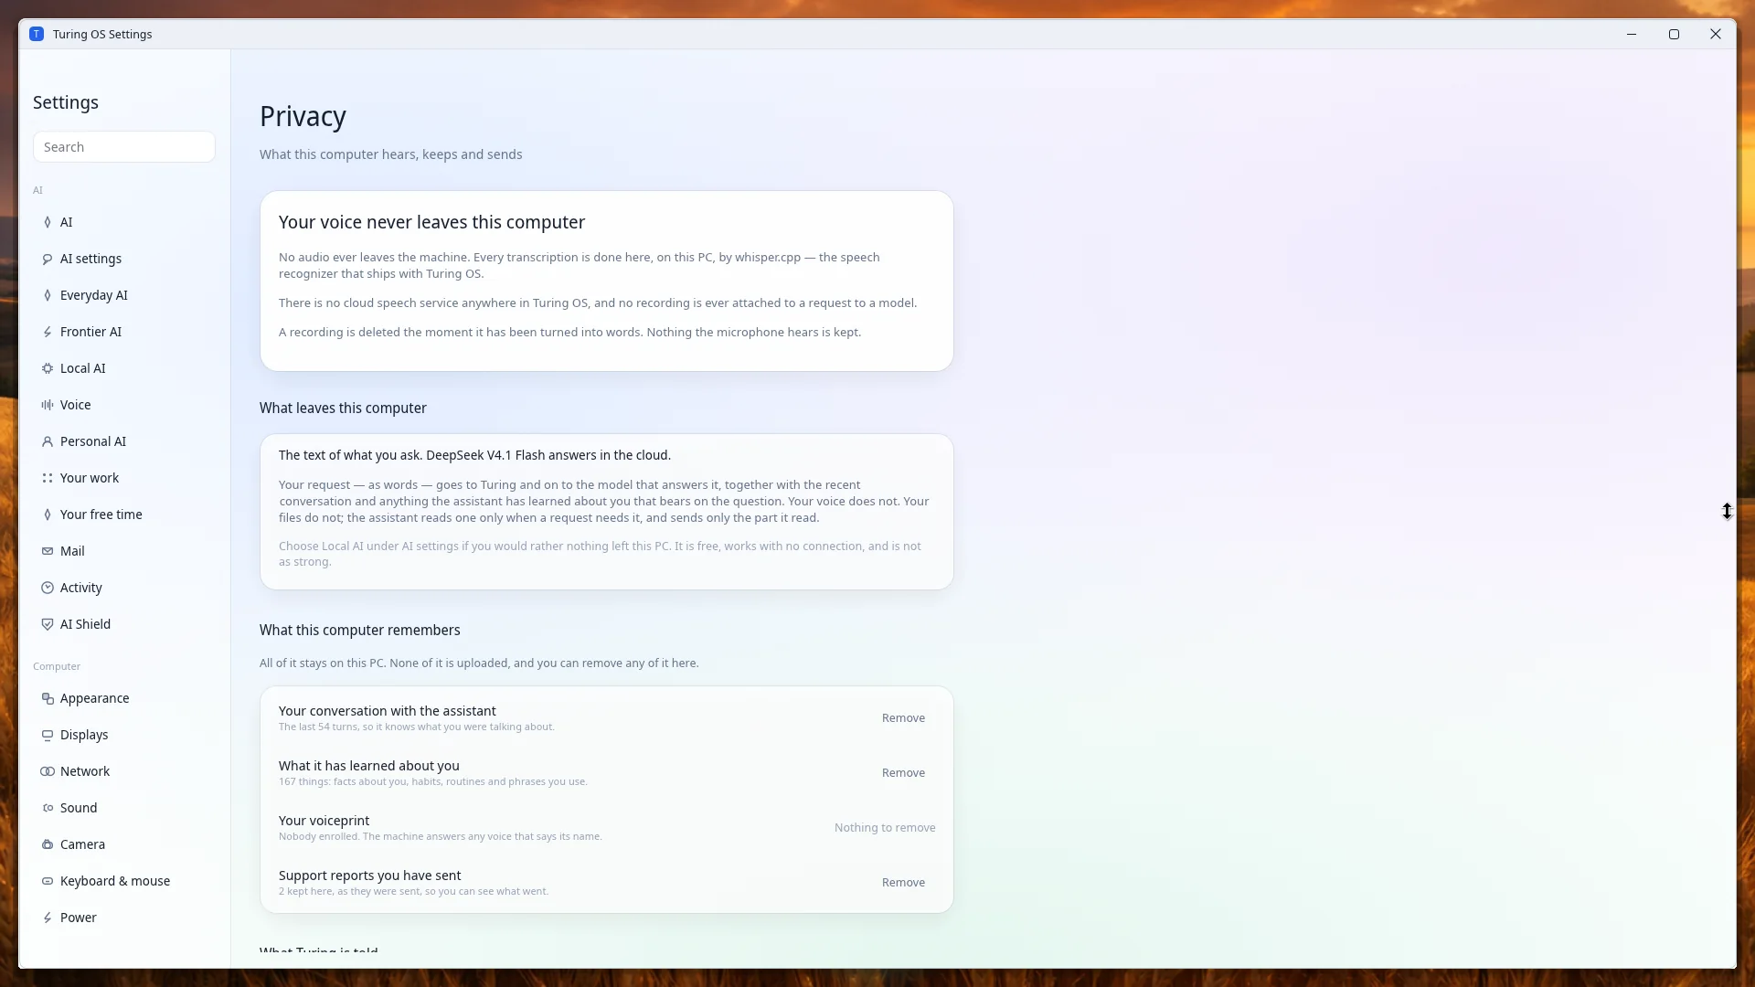1755x987 pixels.
Task: Select Keyboard & mouse label
Action: click(115, 881)
